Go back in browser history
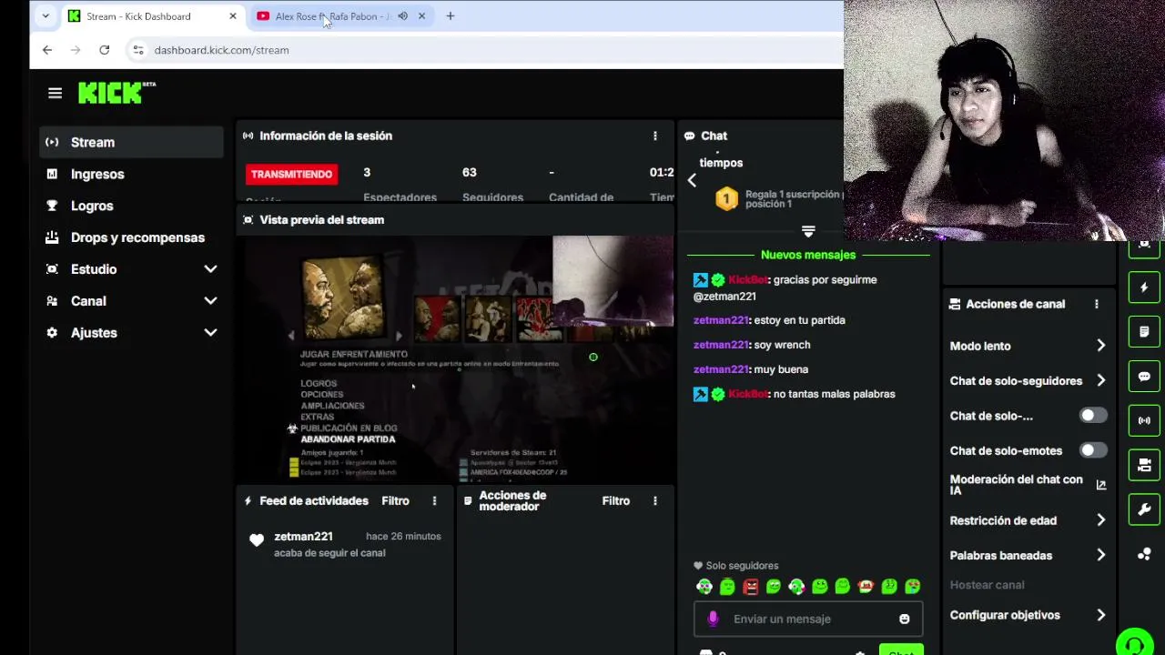The image size is (1165, 655). pyautogui.click(x=47, y=50)
